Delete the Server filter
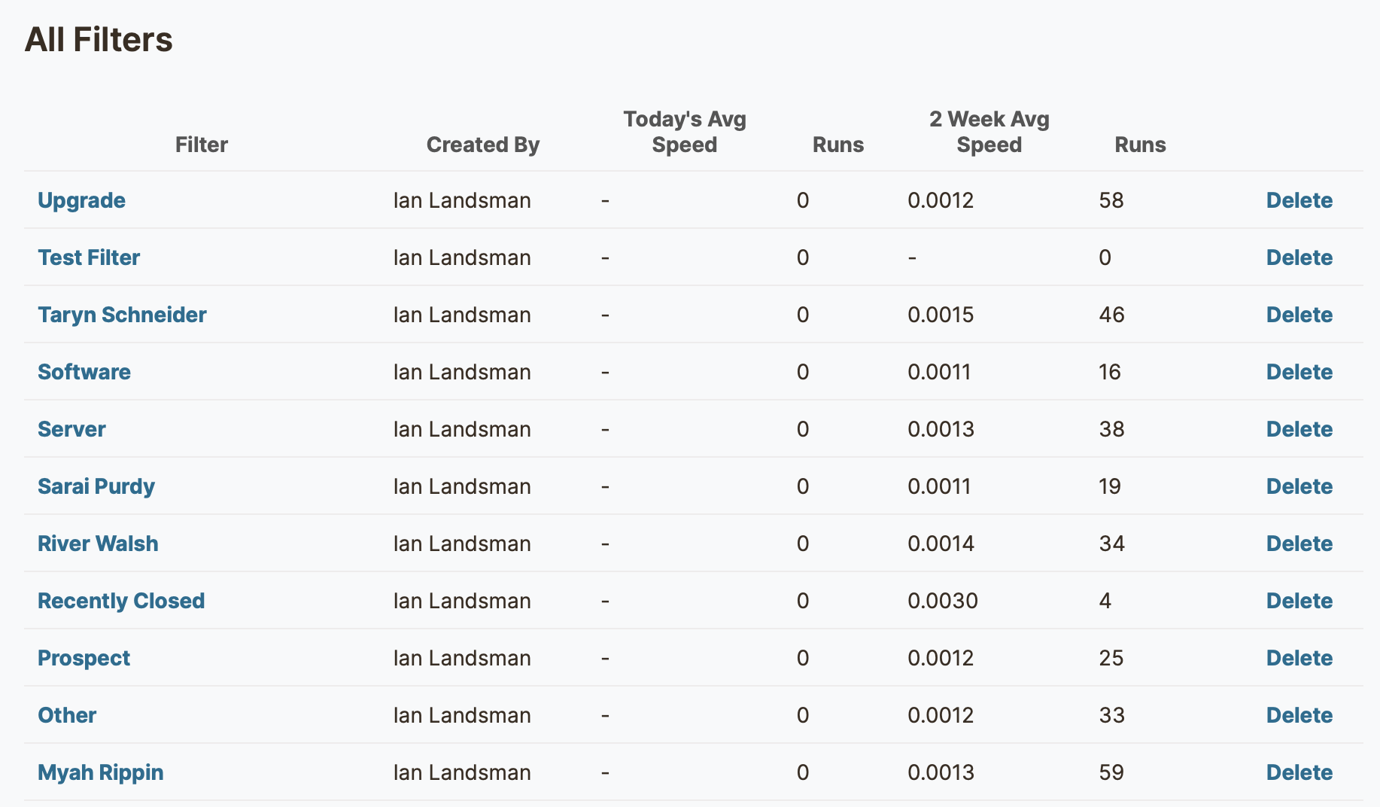Image resolution: width=1380 pixels, height=807 pixels. pyautogui.click(x=1299, y=429)
